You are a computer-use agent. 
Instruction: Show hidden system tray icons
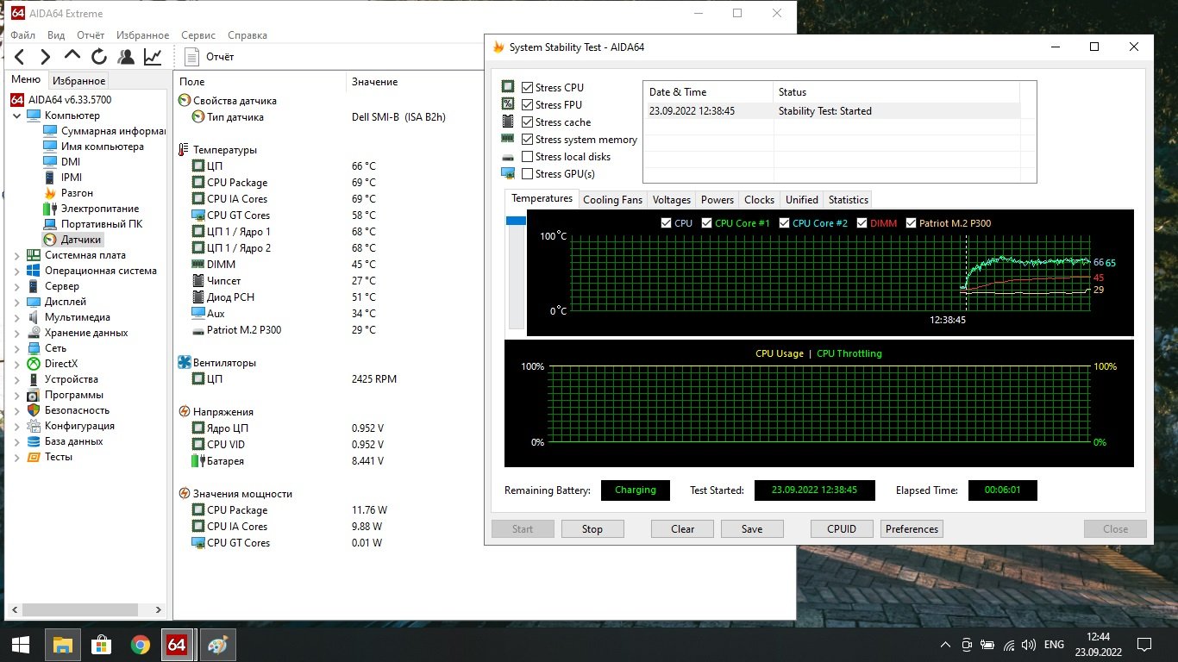tap(945, 644)
